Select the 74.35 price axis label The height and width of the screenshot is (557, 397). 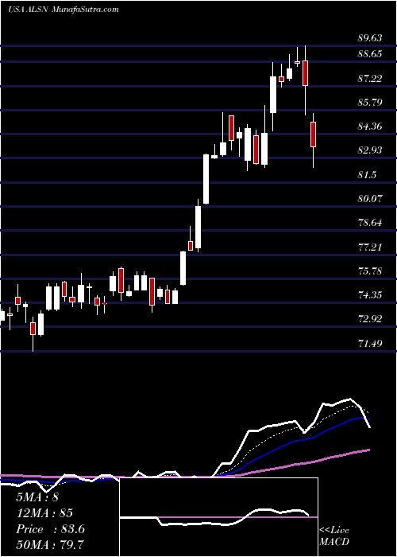click(370, 295)
